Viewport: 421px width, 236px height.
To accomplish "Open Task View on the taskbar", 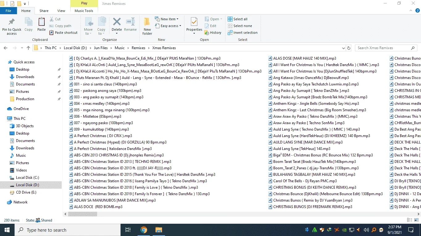I will [128, 230].
